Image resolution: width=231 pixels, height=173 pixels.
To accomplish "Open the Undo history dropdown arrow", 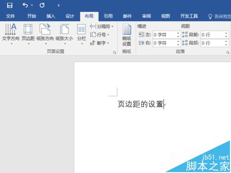I will coord(32,6).
